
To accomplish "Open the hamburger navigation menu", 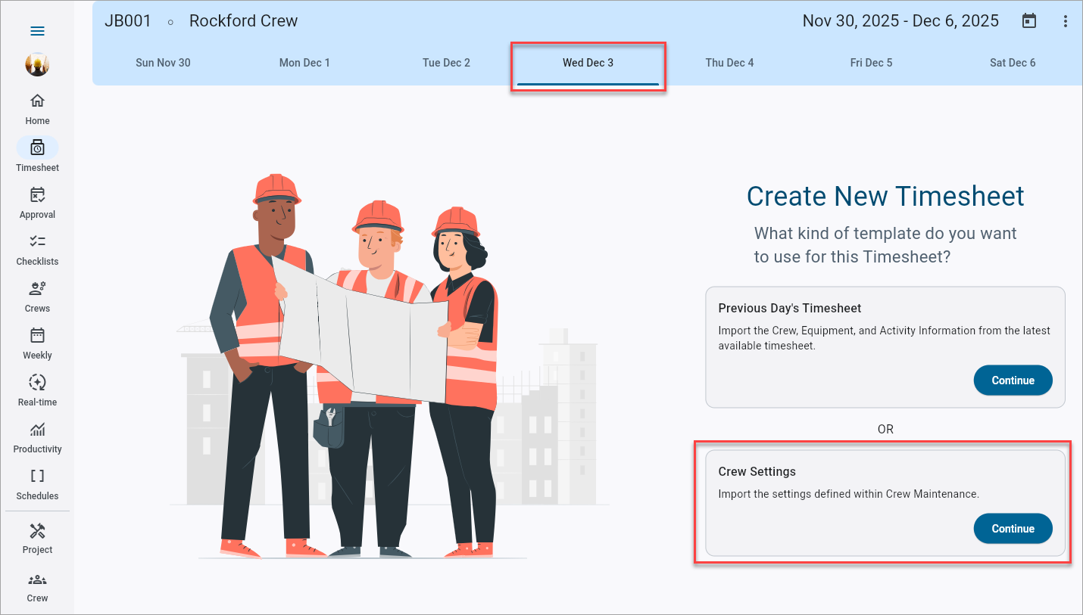I will tap(37, 31).
